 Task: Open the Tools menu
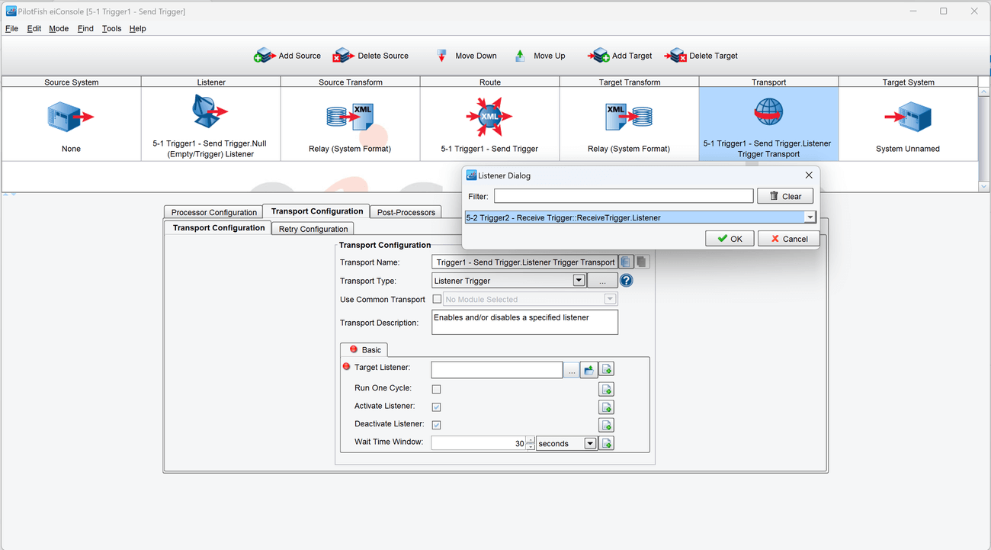[x=111, y=28]
